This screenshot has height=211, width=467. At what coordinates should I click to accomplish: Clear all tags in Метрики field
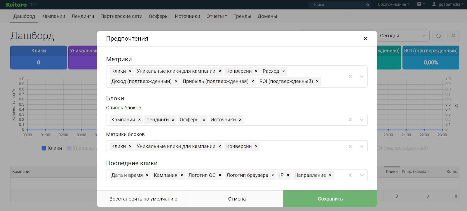coord(350,76)
